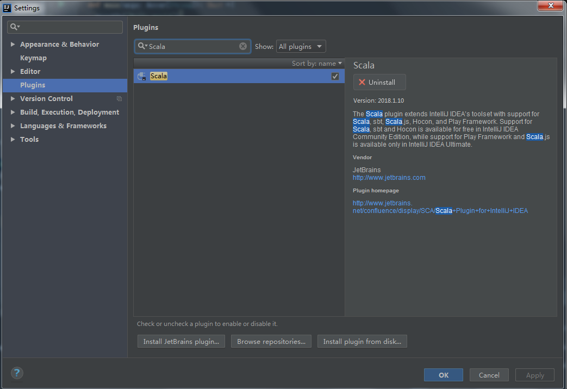
Task: Open the Scala plugin homepage link
Action: coord(440,207)
